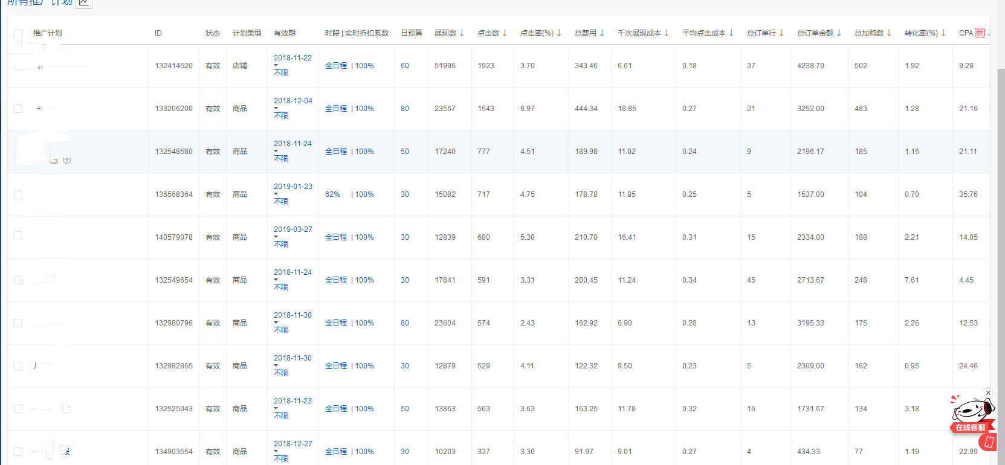
Task: Expand date dropdown under 2018-11-22
Action: (x=276, y=65)
